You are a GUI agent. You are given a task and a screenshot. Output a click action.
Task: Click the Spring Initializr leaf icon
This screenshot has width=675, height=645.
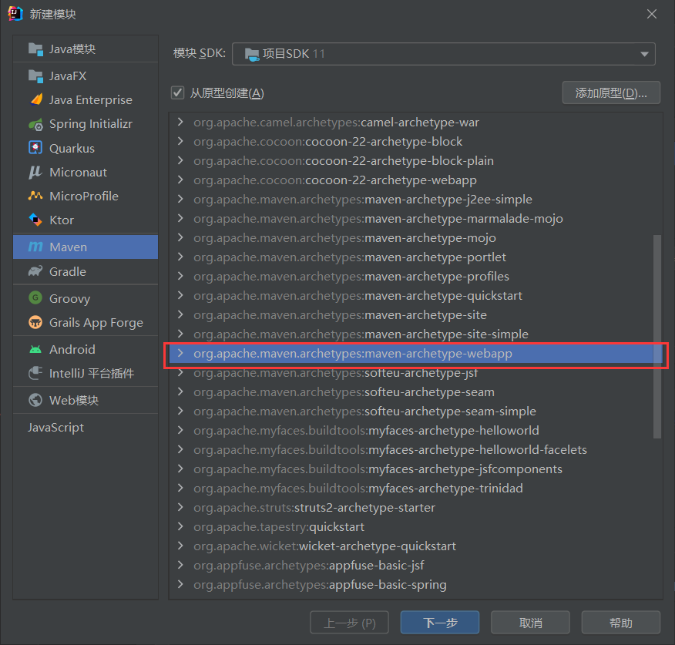tap(35, 124)
